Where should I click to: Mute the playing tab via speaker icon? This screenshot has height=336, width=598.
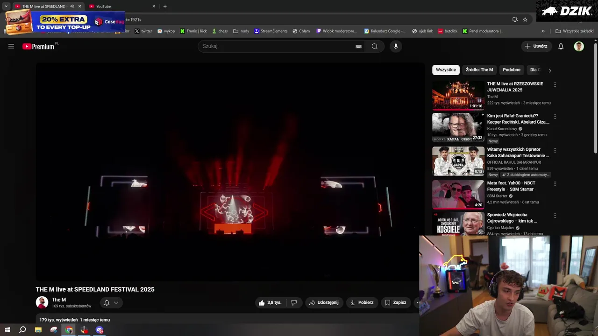(72, 7)
